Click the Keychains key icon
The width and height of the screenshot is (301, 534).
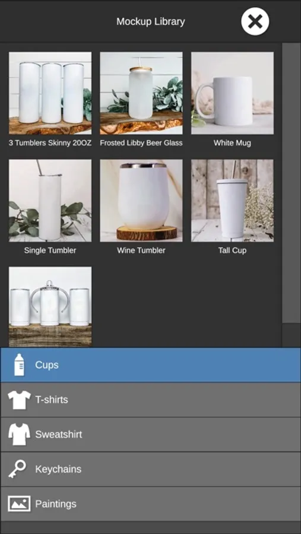(x=17, y=469)
